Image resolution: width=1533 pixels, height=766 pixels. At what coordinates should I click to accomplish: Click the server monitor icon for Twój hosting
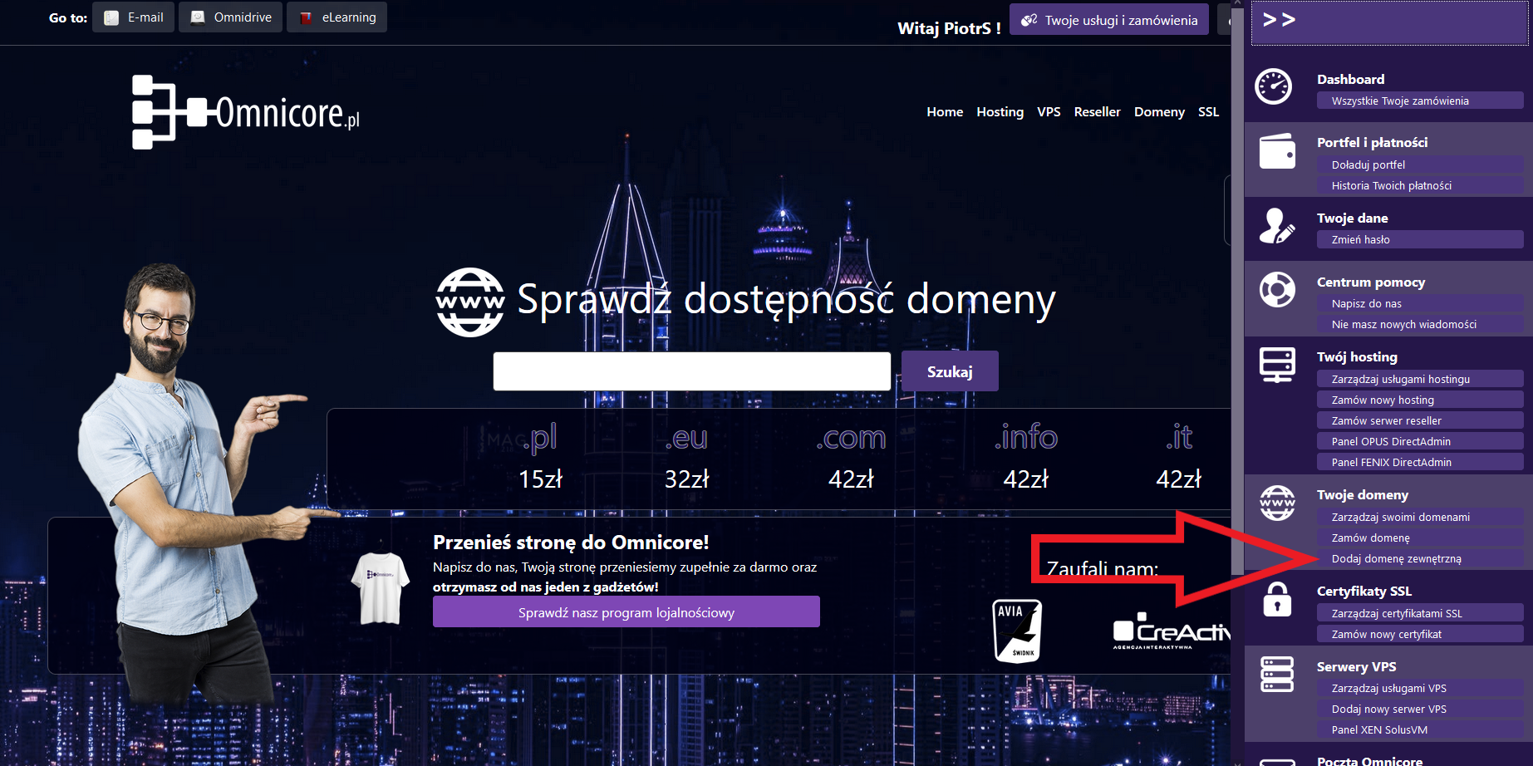1277,365
